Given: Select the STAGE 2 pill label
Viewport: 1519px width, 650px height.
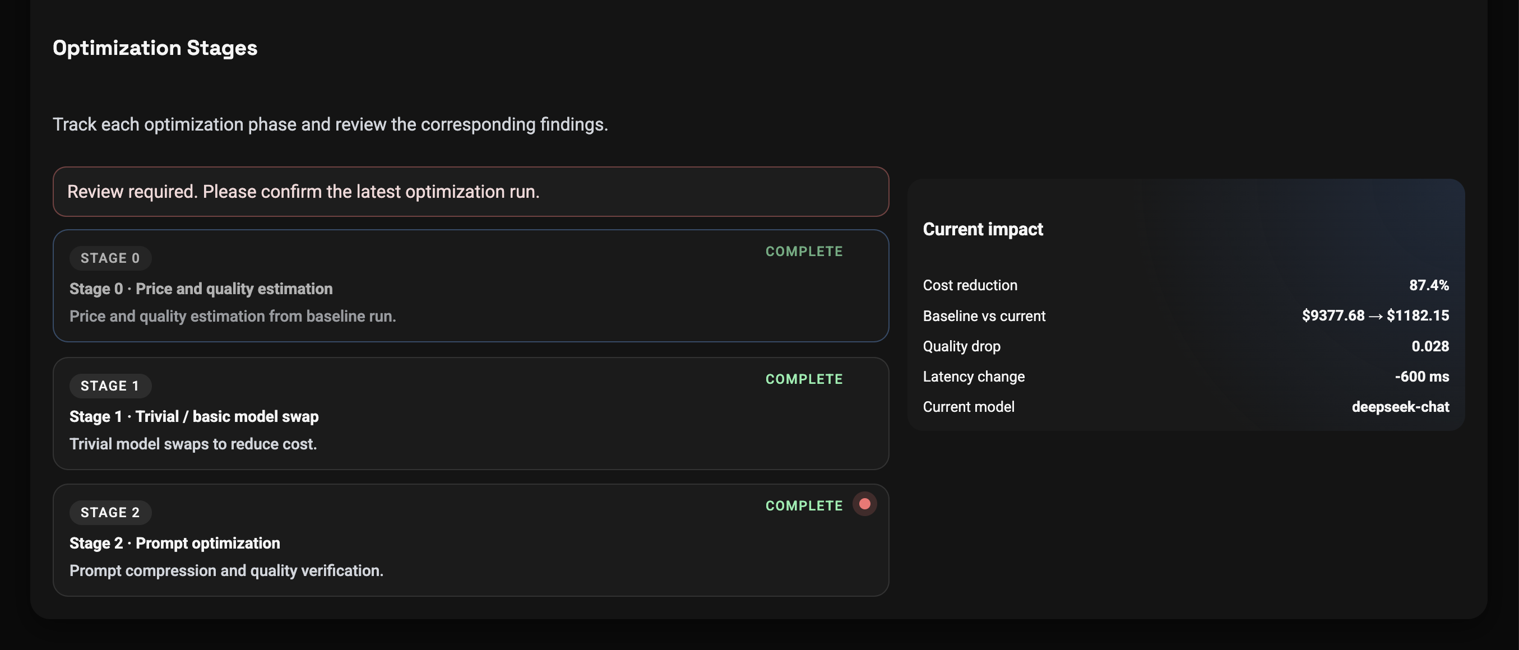Looking at the screenshot, I should click(110, 512).
